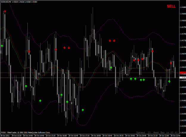Click the 1.41640 price scale label
186x137 pixels.
point(183,61)
